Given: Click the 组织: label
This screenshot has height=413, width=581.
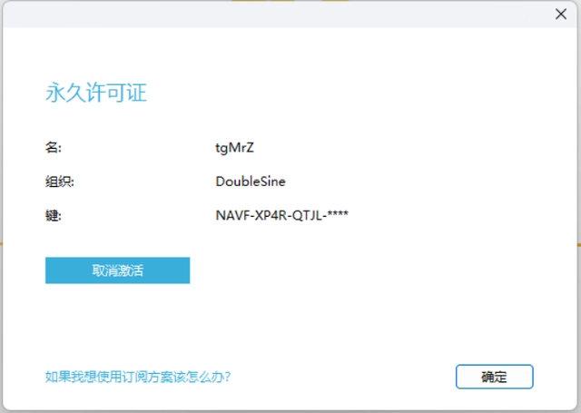Looking at the screenshot, I should click(60, 182).
